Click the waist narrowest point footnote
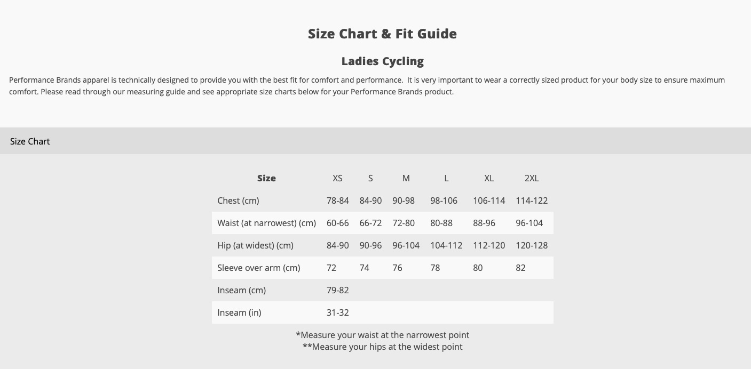751x369 pixels. point(382,335)
